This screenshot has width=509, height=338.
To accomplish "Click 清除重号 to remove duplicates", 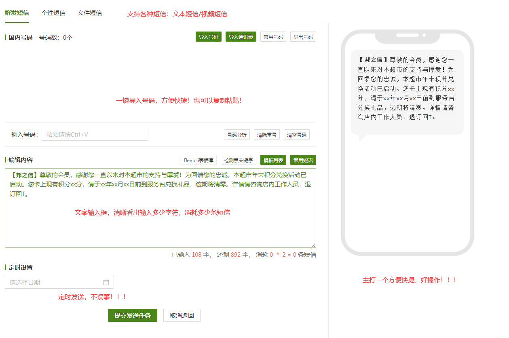I will click(x=267, y=135).
